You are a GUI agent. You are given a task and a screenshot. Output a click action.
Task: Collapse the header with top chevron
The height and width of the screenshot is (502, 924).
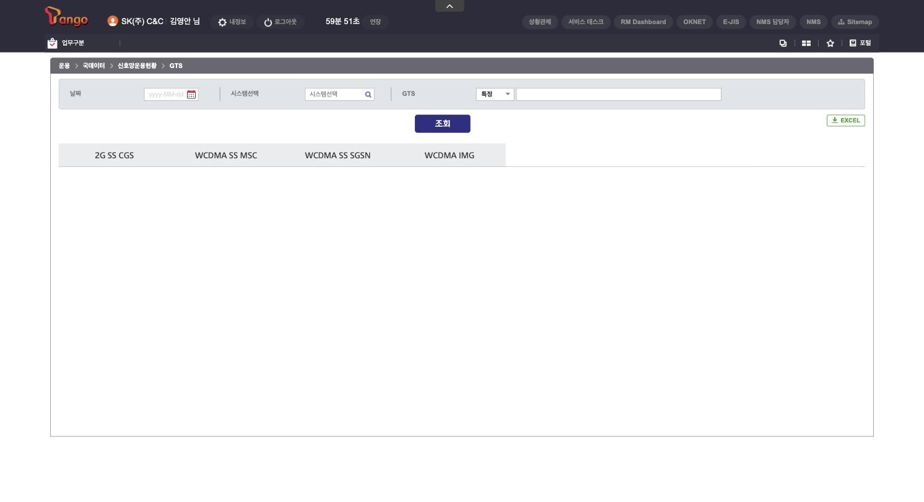pyautogui.click(x=450, y=6)
